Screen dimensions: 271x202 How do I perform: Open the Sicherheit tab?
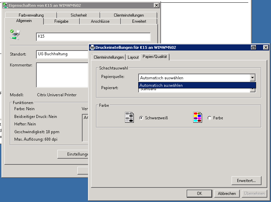tap(79, 15)
